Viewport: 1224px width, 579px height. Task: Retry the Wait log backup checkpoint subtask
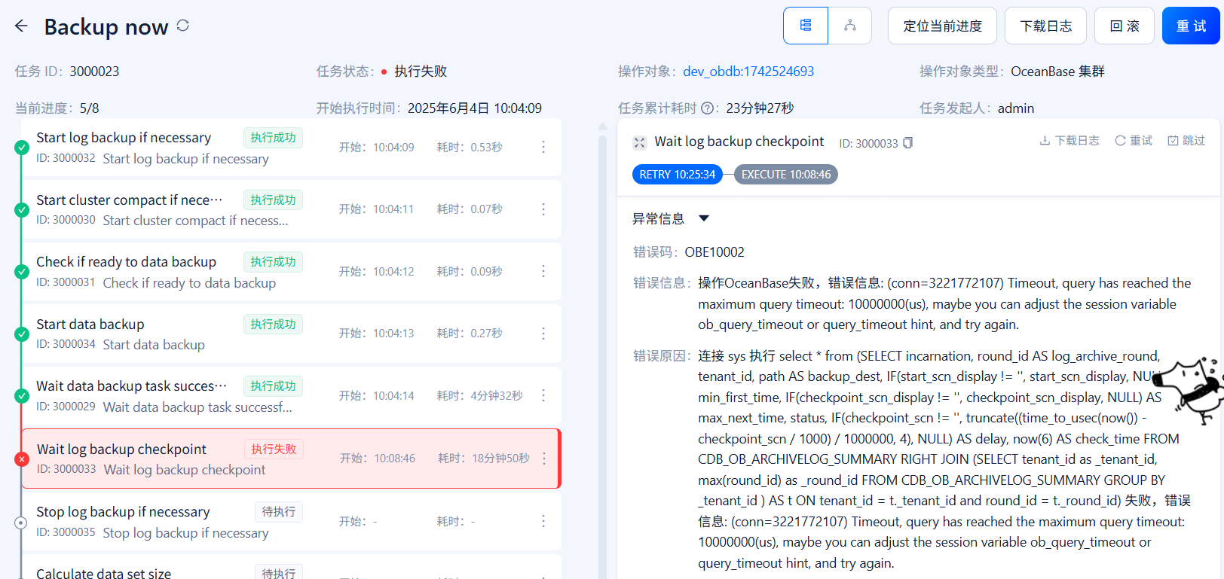(x=1134, y=141)
